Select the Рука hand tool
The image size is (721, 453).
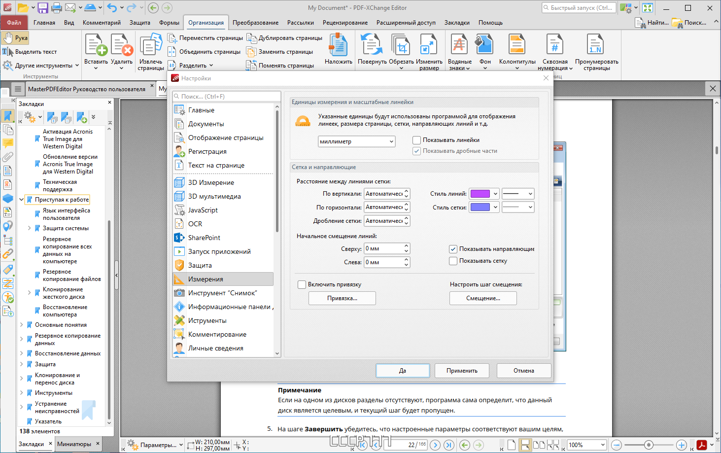[15, 38]
